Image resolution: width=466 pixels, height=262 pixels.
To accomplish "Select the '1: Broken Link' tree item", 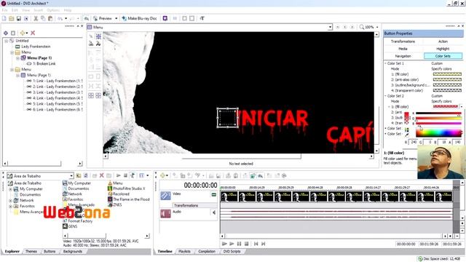I will pos(44,63).
